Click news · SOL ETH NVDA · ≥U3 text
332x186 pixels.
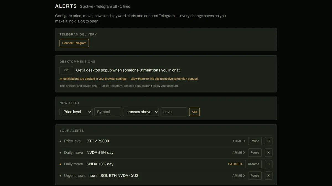coord(113,176)
